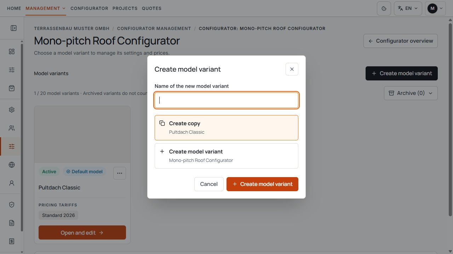The width and height of the screenshot is (453, 254).
Task: Open the three-dot menu on Pultdach Classic card
Action: tap(120, 173)
